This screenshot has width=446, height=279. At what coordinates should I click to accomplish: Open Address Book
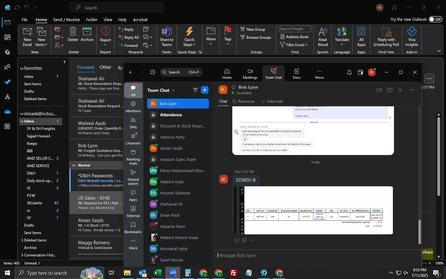[294, 37]
